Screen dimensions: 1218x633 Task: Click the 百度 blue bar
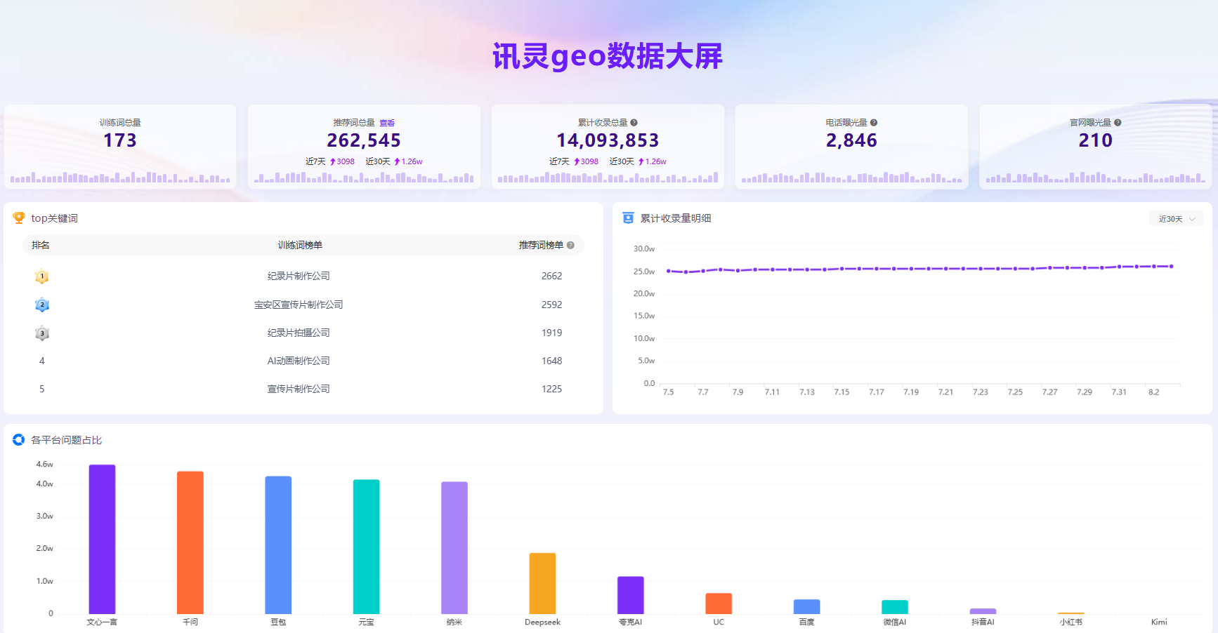[x=807, y=606]
